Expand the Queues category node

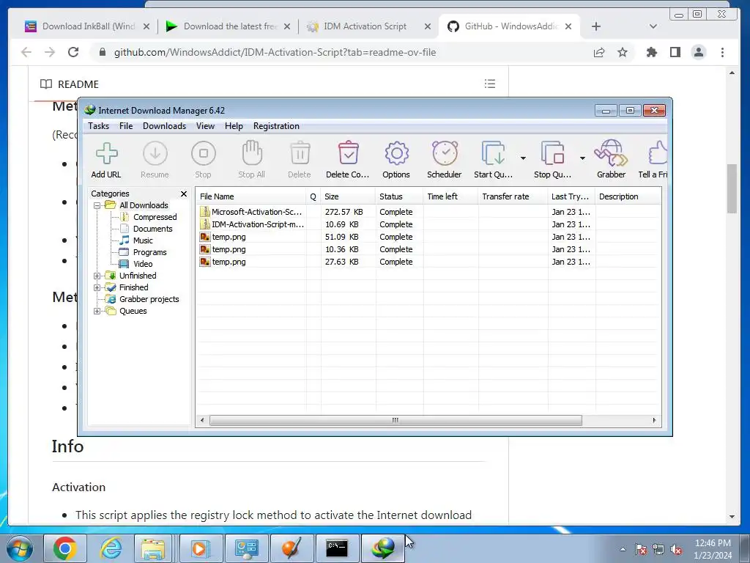pyautogui.click(x=97, y=311)
